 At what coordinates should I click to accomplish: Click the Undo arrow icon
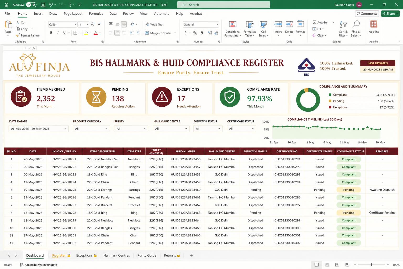click(x=51, y=5)
